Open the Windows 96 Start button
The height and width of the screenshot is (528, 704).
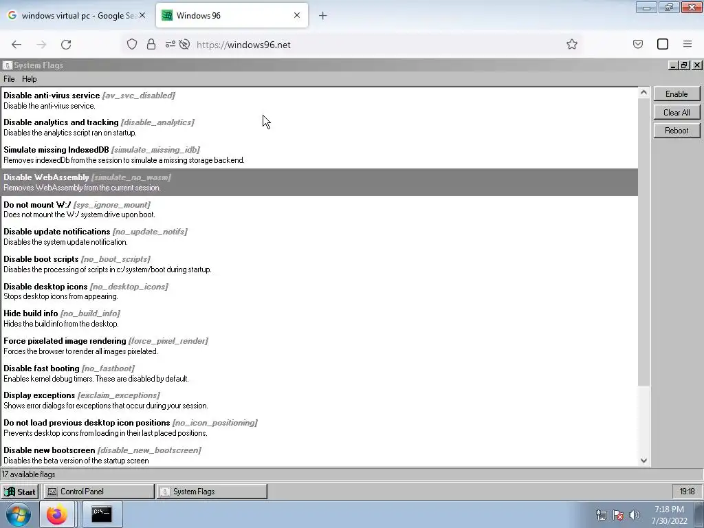point(20,492)
